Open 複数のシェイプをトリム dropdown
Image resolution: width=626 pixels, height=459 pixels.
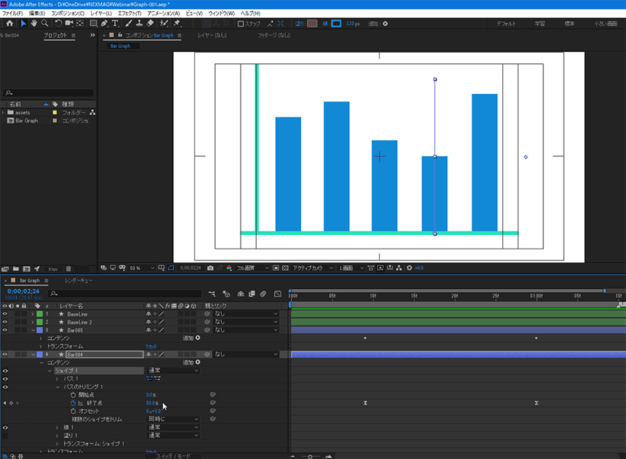click(173, 419)
